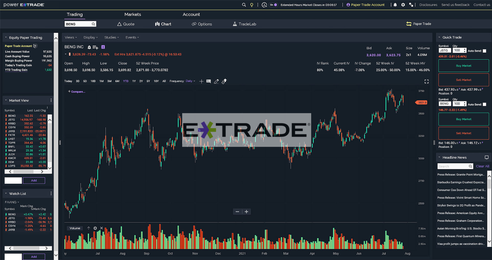Click Add button in Market View
This screenshot has width=492, height=260.
[x=34, y=180]
